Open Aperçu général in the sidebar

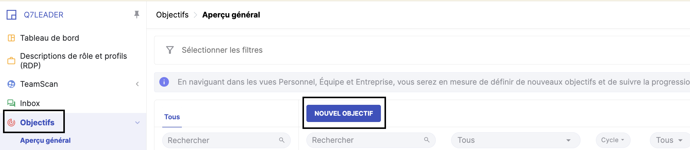click(x=45, y=140)
